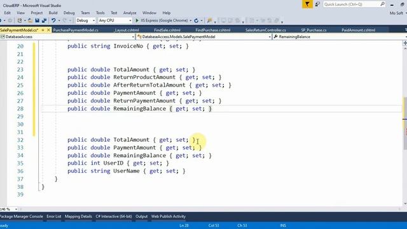Open the Window menu
Screen dimensions: 407x229
pos(149,13)
